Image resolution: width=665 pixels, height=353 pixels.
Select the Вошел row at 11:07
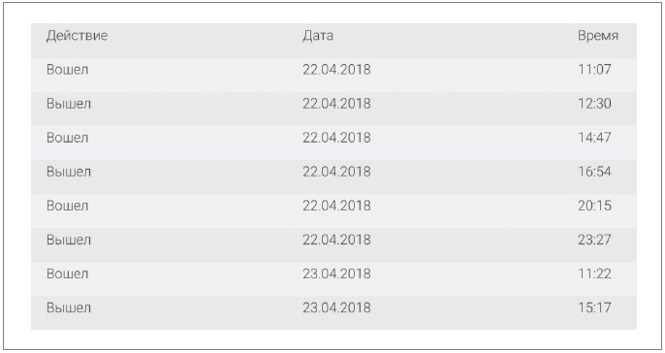333,75
